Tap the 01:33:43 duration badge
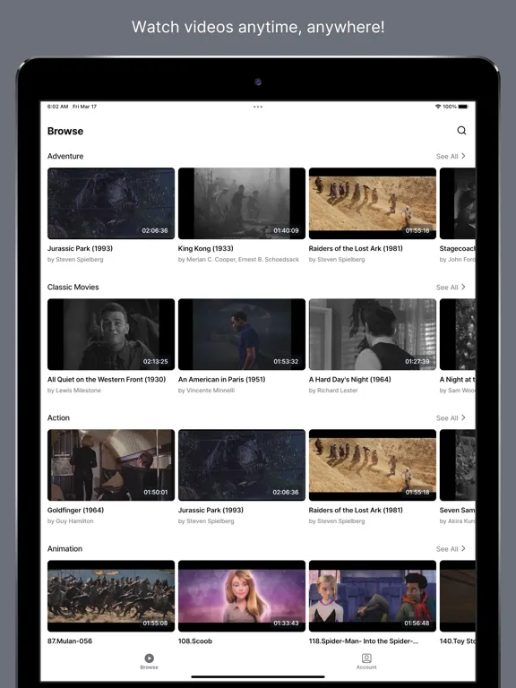Screen dimensions: 516x688 [x=286, y=623]
